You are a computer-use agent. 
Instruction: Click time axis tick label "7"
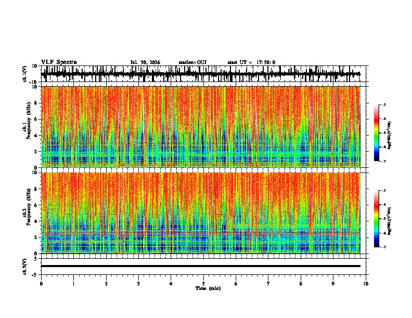[268, 284]
